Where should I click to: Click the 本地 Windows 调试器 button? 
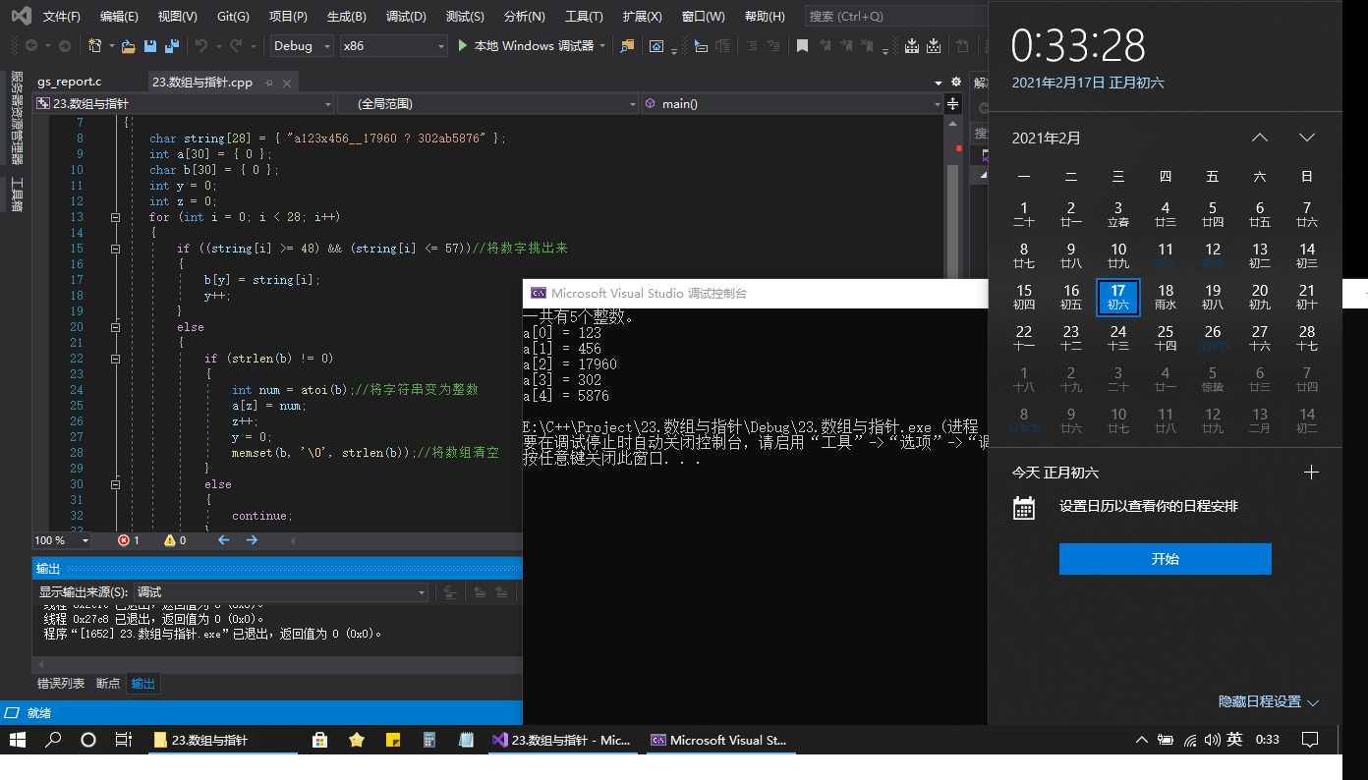coord(532,45)
